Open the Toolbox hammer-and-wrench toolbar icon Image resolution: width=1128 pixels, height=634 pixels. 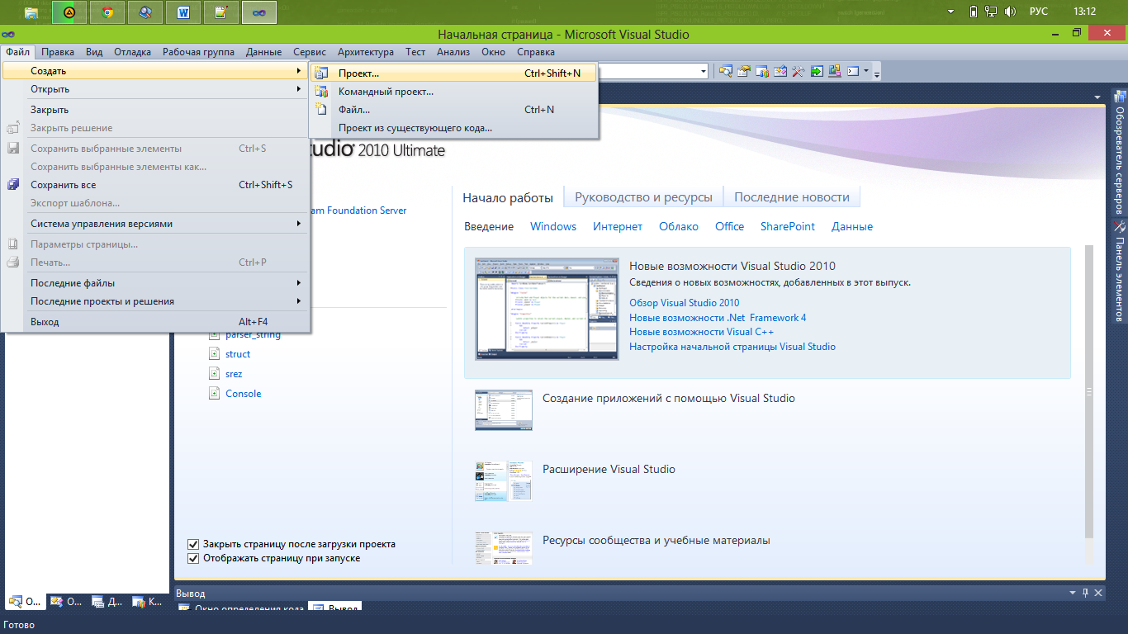point(799,71)
